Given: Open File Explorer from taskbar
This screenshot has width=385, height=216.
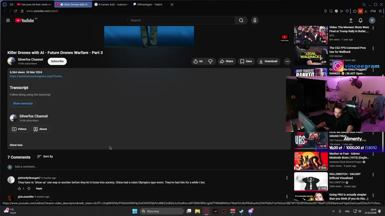Looking at the screenshot, I should point(197,211).
